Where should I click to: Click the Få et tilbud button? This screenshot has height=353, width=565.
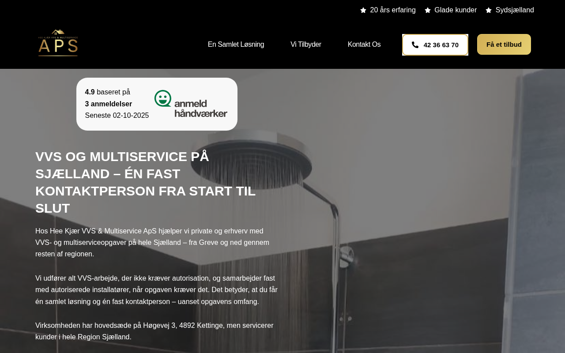(x=504, y=44)
